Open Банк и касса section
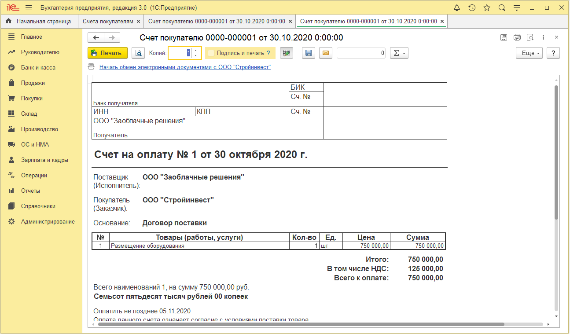Viewport: 570px width, 334px height. (x=40, y=68)
